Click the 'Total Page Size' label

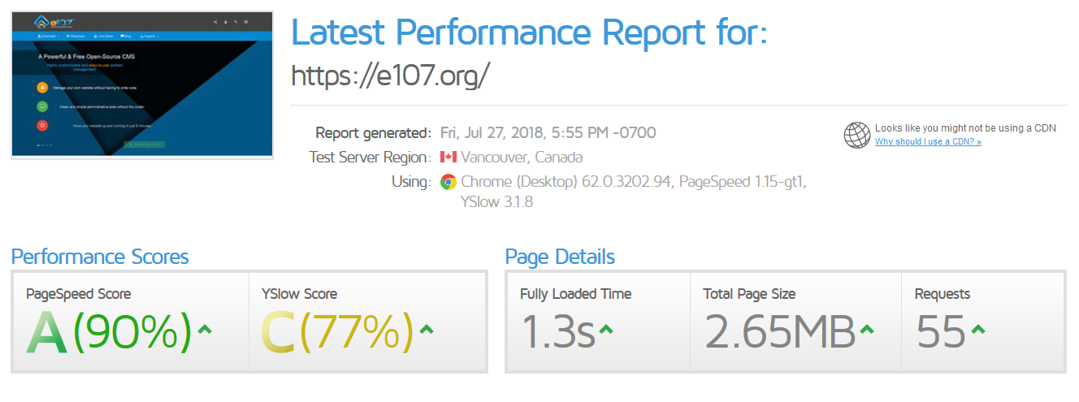[x=749, y=294]
